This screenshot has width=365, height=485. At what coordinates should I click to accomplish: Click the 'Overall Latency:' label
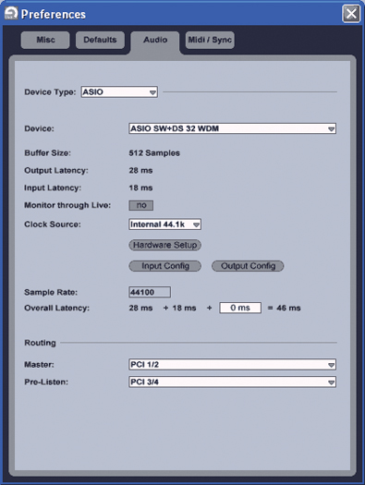(57, 308)
